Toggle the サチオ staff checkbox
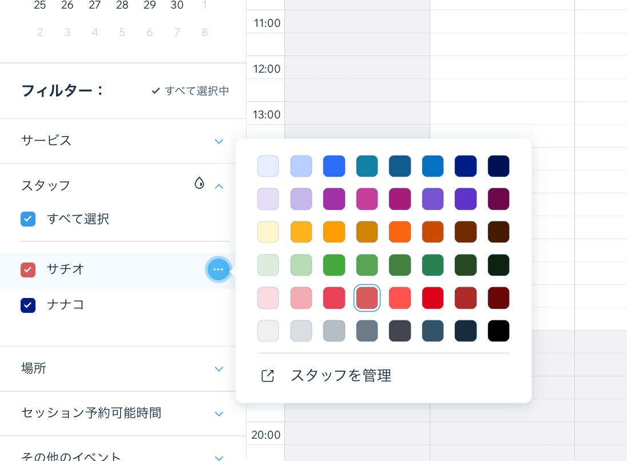Viewport: 627px width, 461px height. pos(28,270)
